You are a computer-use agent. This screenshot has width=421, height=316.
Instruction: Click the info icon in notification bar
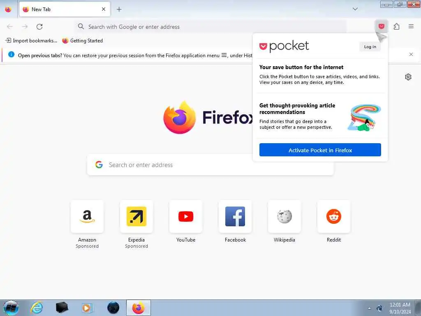coord(11,55)
